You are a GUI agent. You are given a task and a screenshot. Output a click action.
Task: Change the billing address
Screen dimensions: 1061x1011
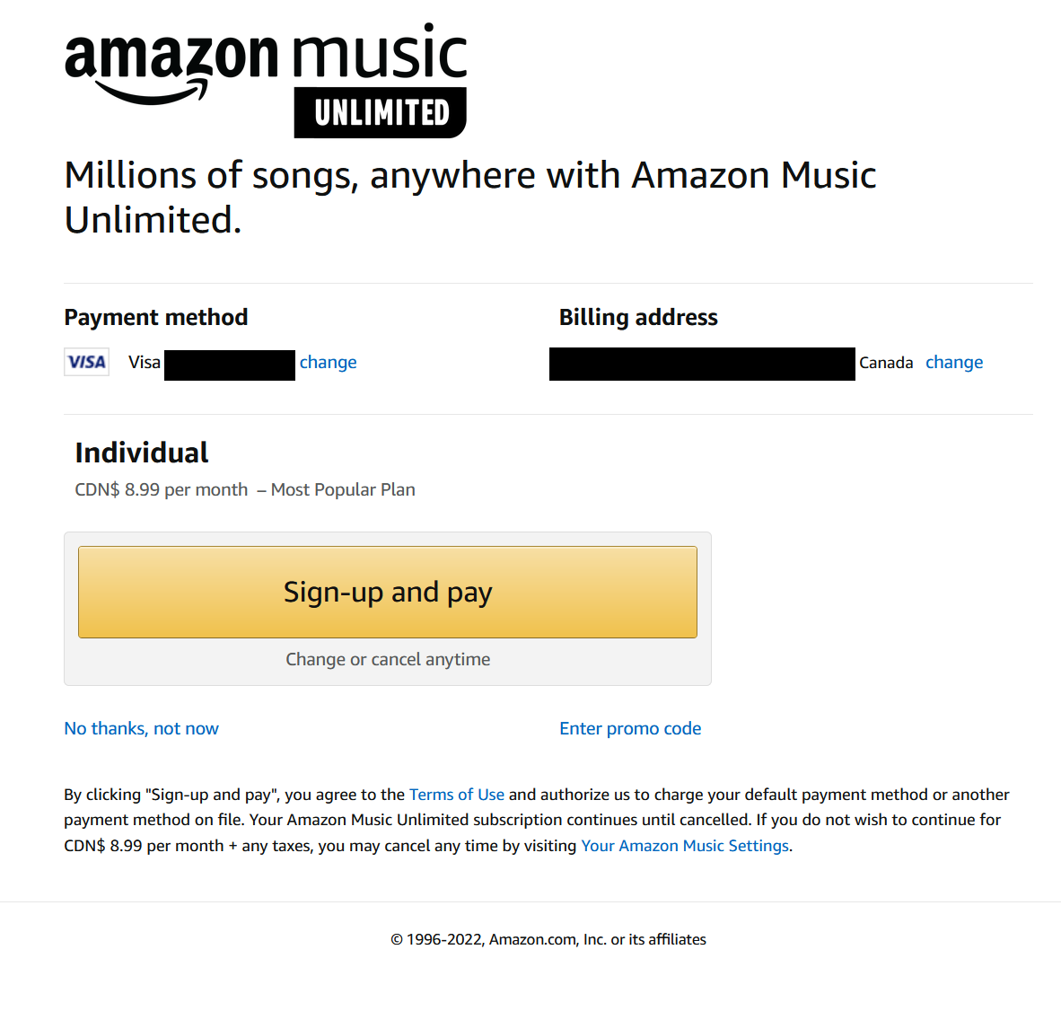pos(954,362)
